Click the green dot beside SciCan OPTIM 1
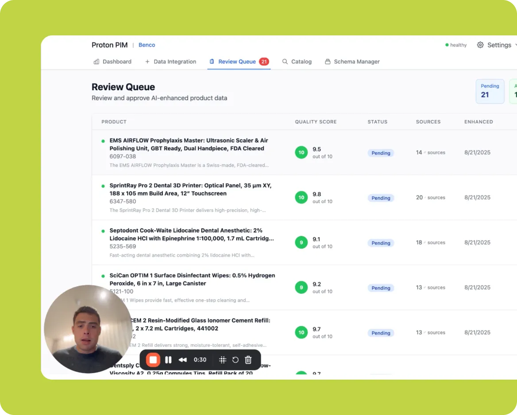 coord(103,276)
